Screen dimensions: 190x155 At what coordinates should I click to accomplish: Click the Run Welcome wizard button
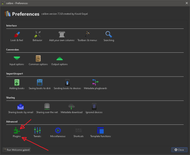(17, 150)
